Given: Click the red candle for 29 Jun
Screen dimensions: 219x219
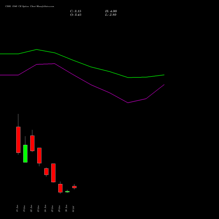Looking at the screenshot, I should (60, 188).
